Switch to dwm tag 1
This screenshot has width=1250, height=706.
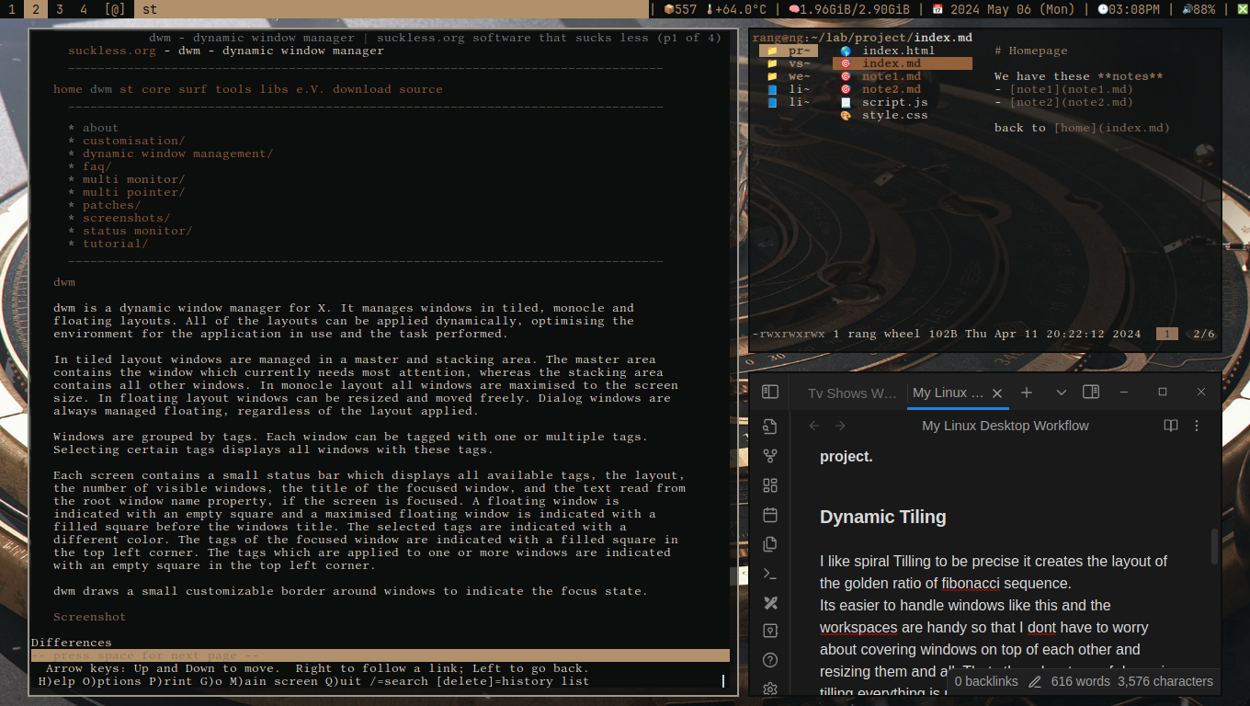coord(10,9)
